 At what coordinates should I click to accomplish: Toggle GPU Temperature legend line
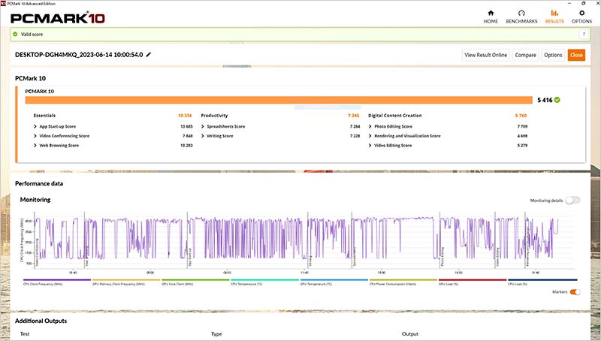coord(334,280)
